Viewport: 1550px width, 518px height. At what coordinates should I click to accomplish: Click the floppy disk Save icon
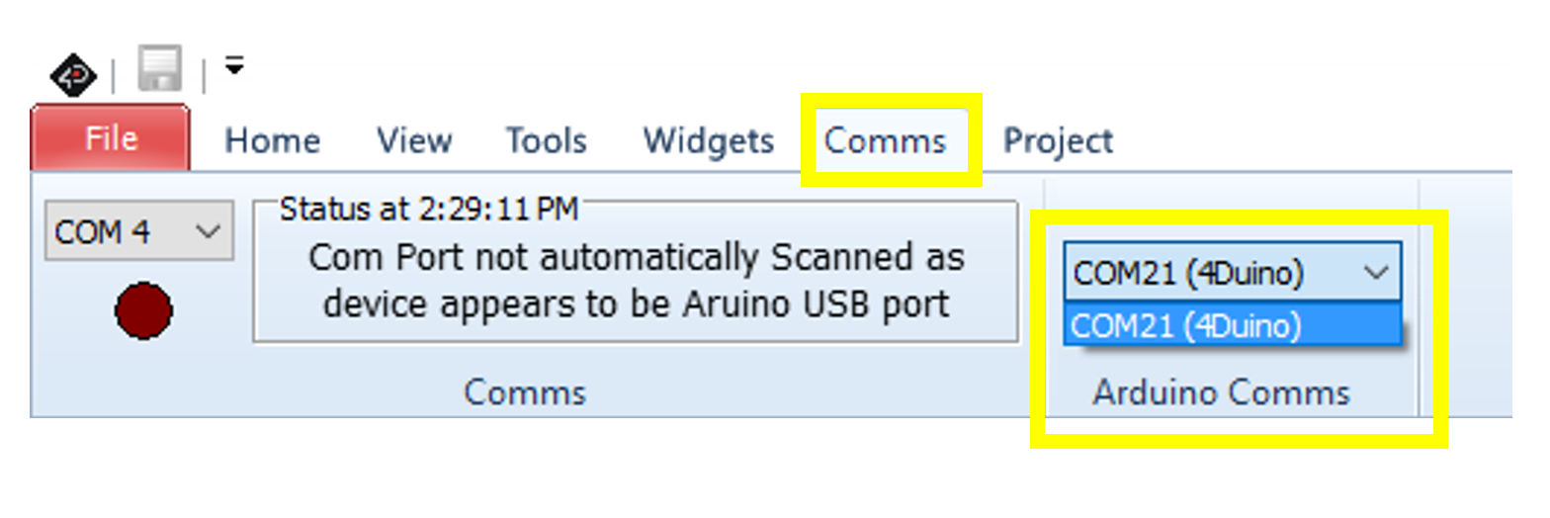click(x=158, y=71)
